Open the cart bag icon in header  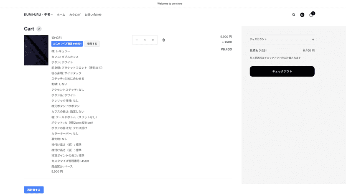click(311, 15)
